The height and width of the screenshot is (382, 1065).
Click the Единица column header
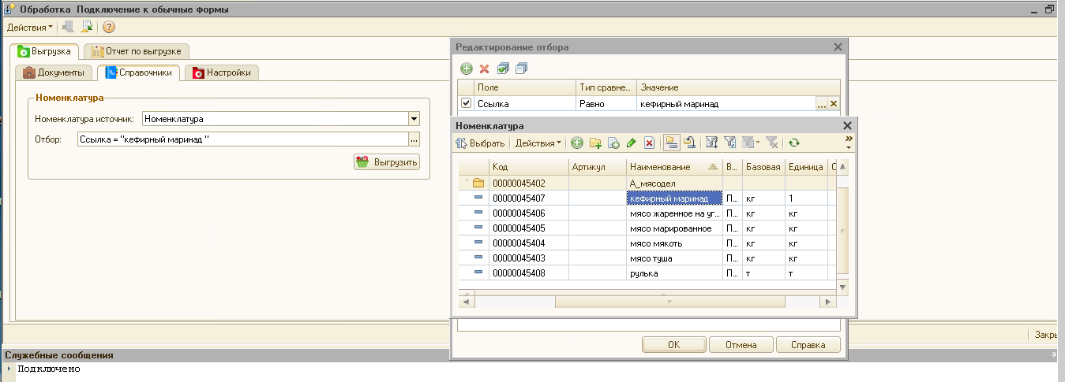tap(806, 167)
